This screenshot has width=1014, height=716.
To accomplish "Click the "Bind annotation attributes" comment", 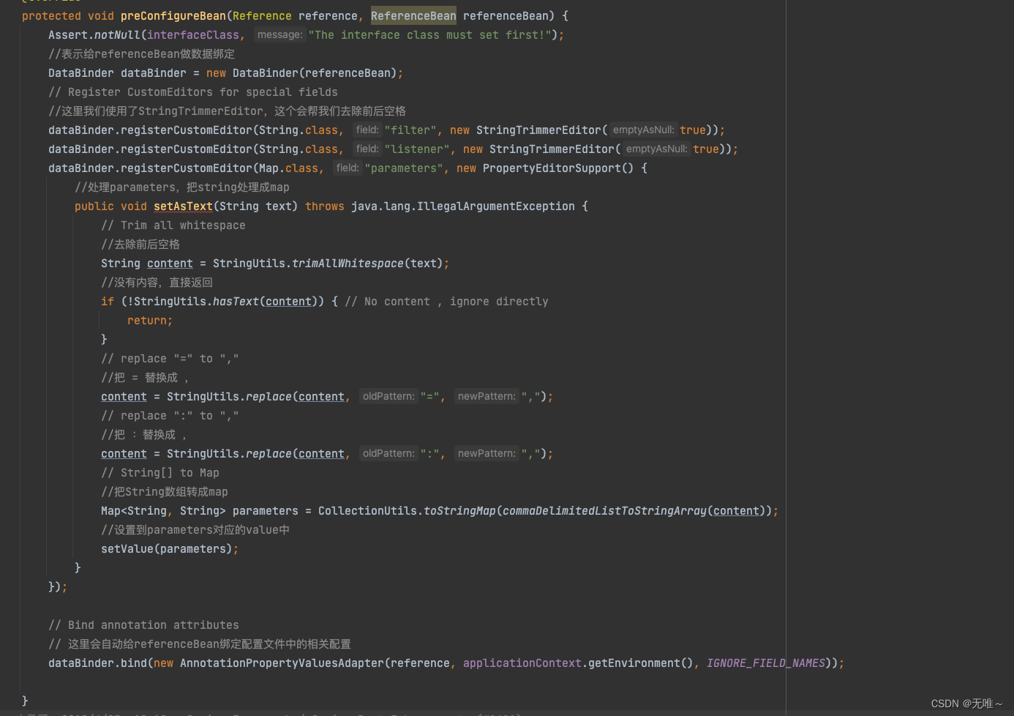I will [x=143, y=625].
